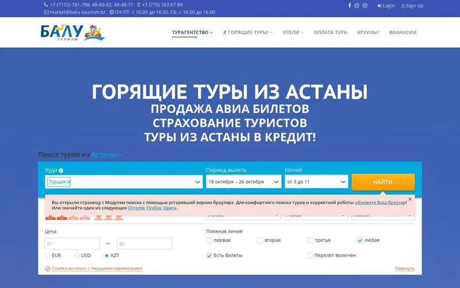Image resolution: width=460 pixels, height=288 pixels.
Task: Tick the первая beach line checkbox
Action: (209, 240)
